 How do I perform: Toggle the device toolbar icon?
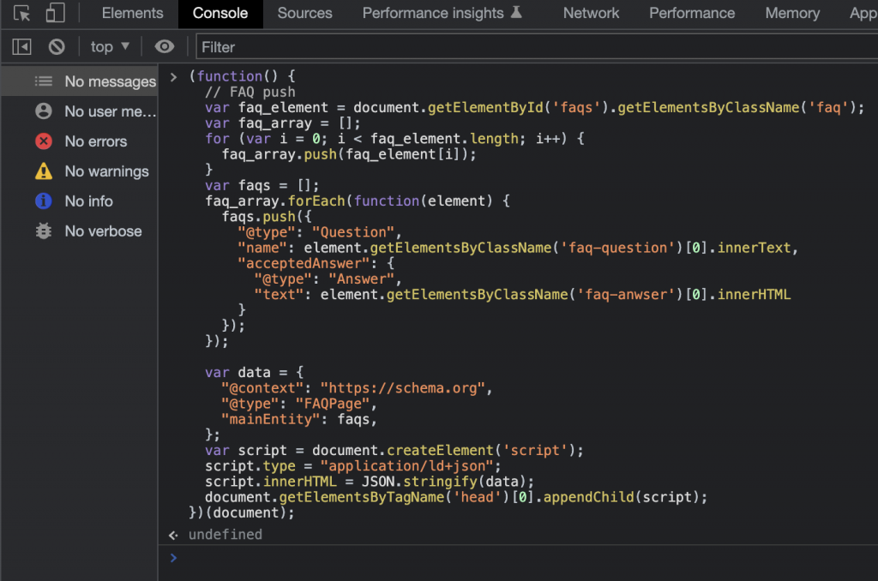tap(55, 13)
